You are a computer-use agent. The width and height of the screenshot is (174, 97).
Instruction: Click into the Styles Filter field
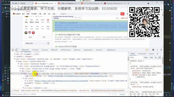(136, 57)
